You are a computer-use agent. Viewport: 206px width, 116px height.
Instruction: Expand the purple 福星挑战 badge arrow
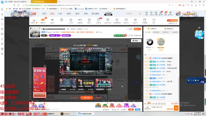click(59, 36)
